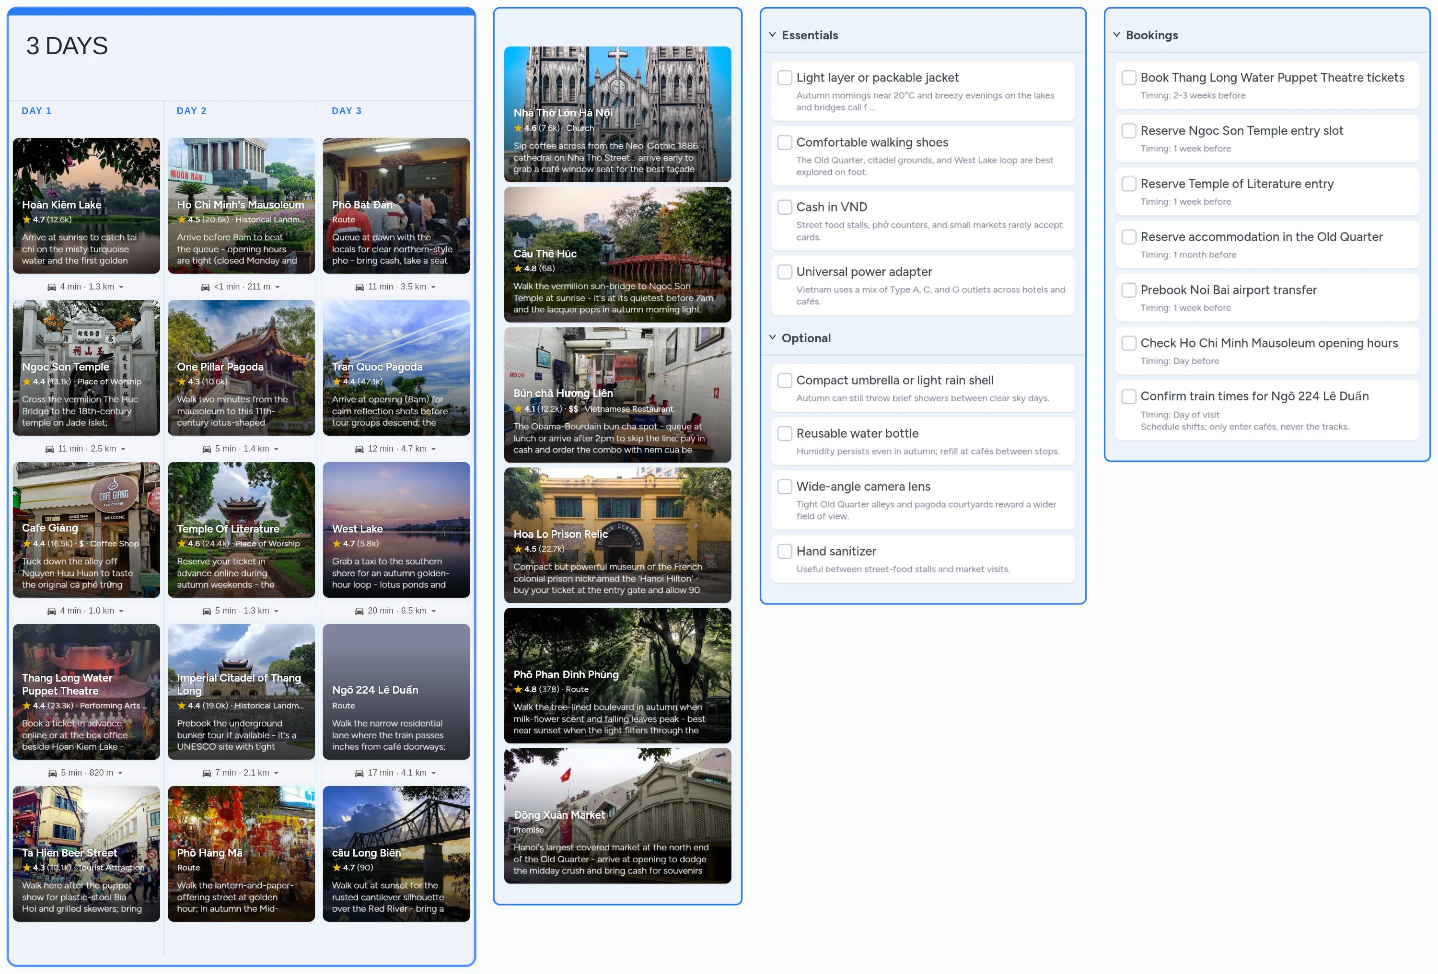Click star rating icon on Cầu Thê Húc card
This screenshot has height=974, width=1438.
518,268
